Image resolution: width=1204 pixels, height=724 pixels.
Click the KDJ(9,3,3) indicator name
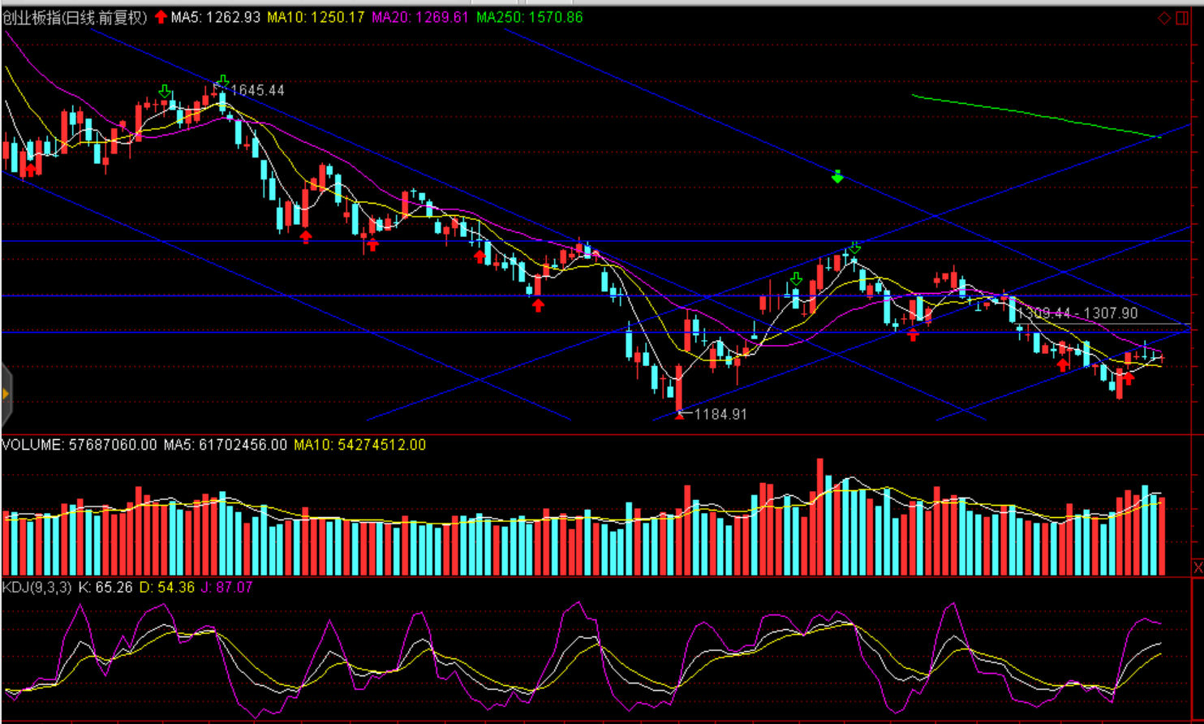coord(37,587)
